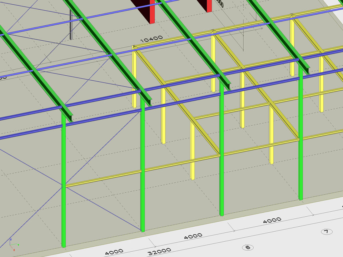
Task: Click the 32000 overall dimension label
Action: [x=159, y=252]
